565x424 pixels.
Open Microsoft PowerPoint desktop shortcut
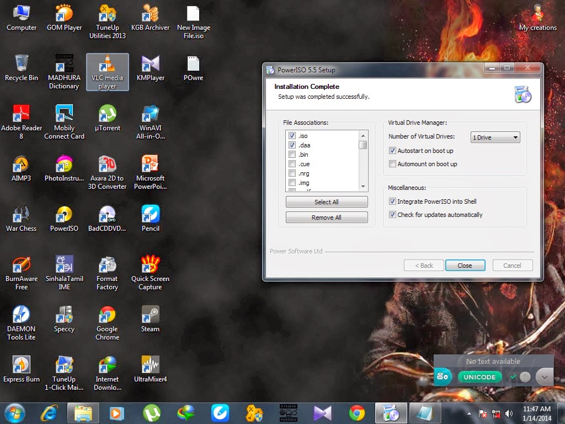point(150,172)
